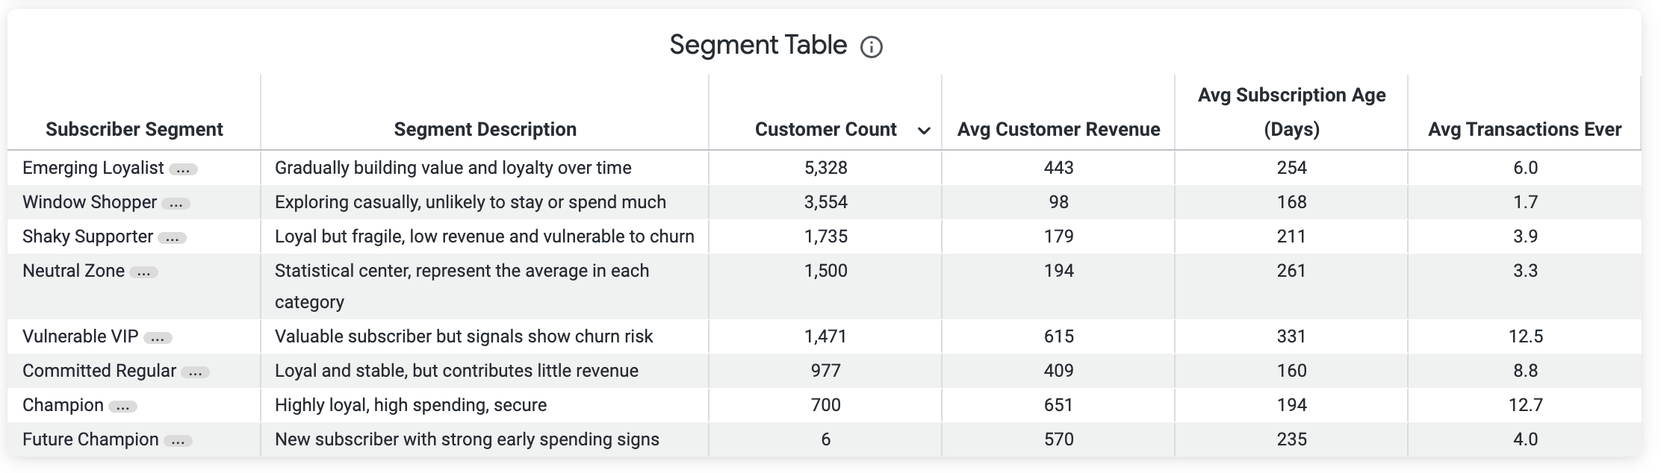Click avg revenue value 651

[x=1059, y=405]
